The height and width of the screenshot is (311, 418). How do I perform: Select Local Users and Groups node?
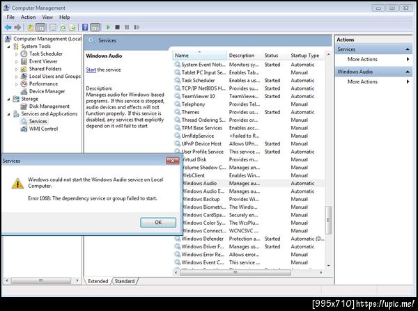(54, 76)
